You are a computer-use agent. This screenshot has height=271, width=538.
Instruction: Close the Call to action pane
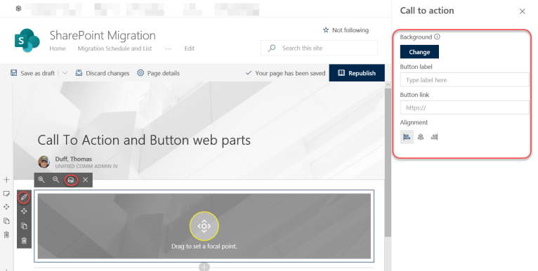tap(523, 11)
